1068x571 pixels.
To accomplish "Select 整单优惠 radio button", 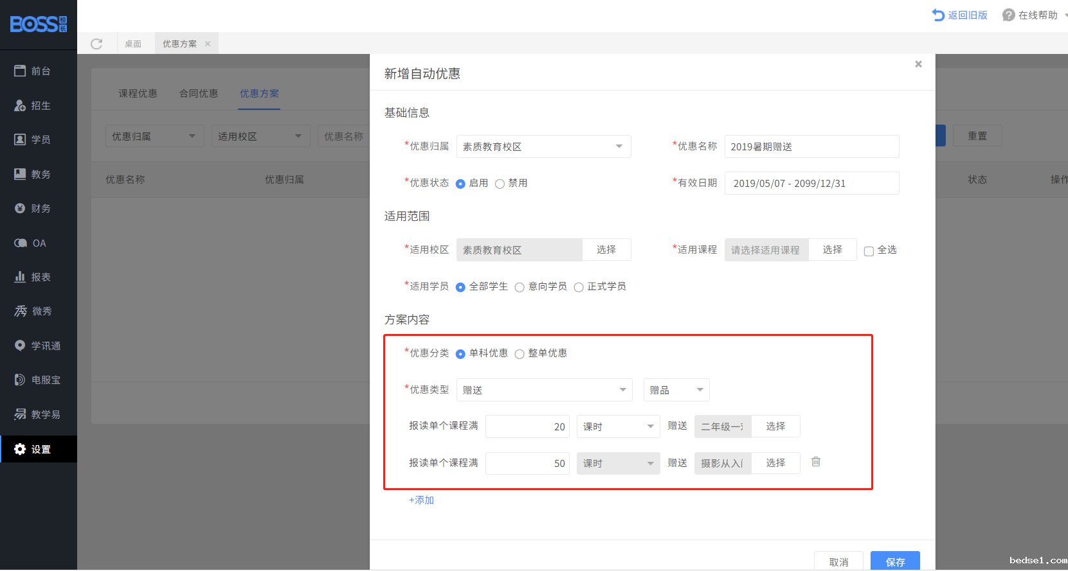I will point(520,354).
